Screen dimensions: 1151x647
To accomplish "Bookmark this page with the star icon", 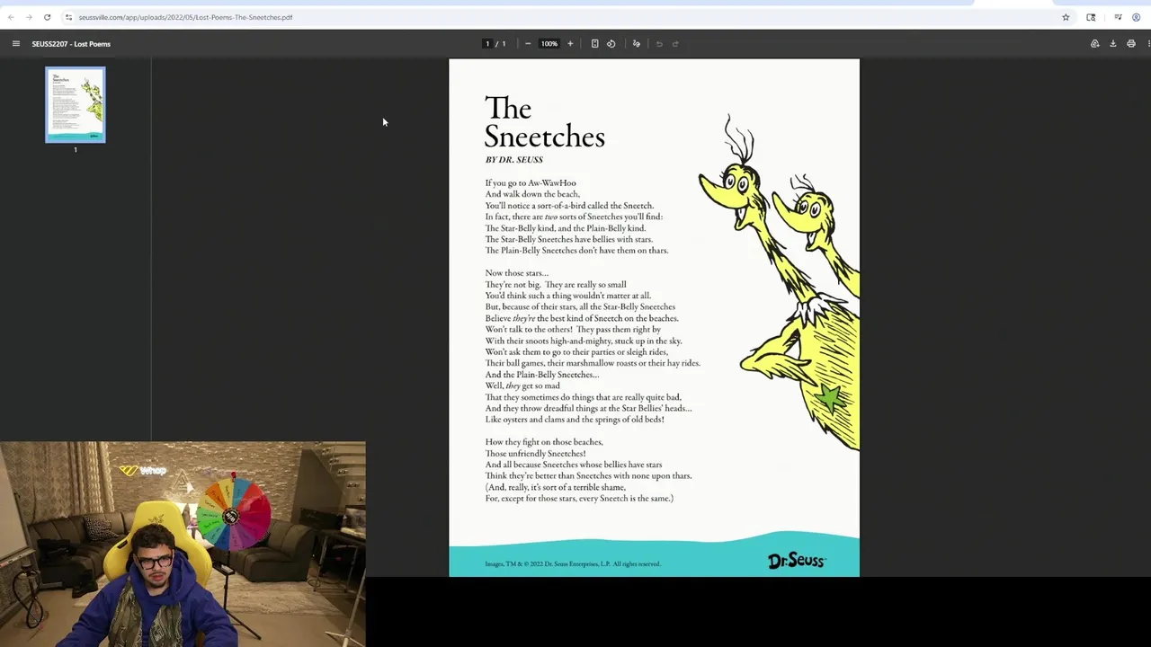I will (1066, 17).
